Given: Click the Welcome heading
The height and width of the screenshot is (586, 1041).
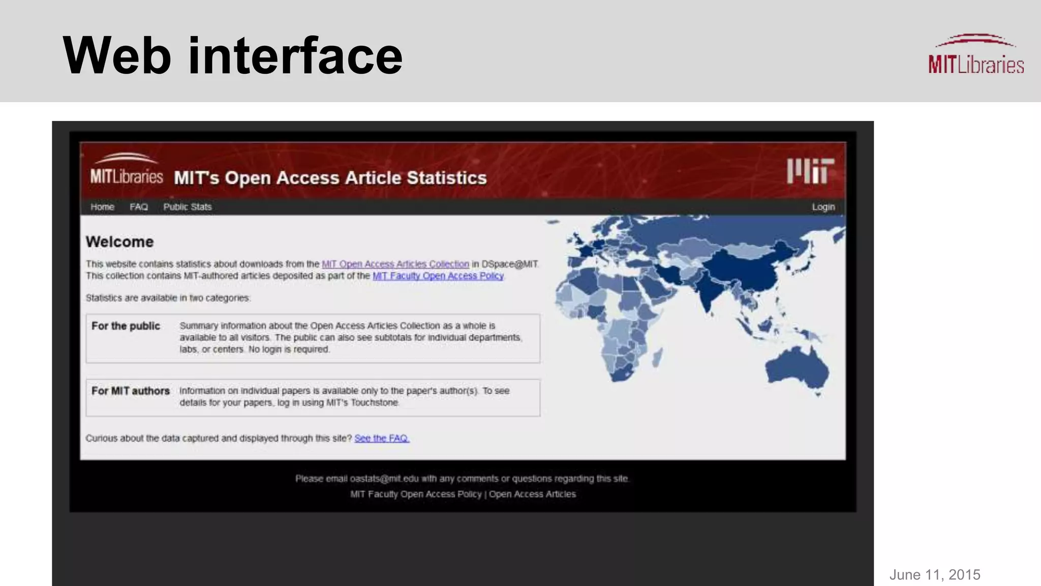Looking at the screenshot, I should point(119,242).
